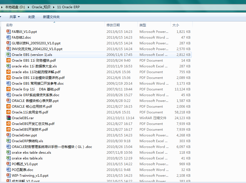Click the PowerPoint icon of WIP-Trainning_v1.0.ppt
Screen dimensions: 246x183
point(8,176)
